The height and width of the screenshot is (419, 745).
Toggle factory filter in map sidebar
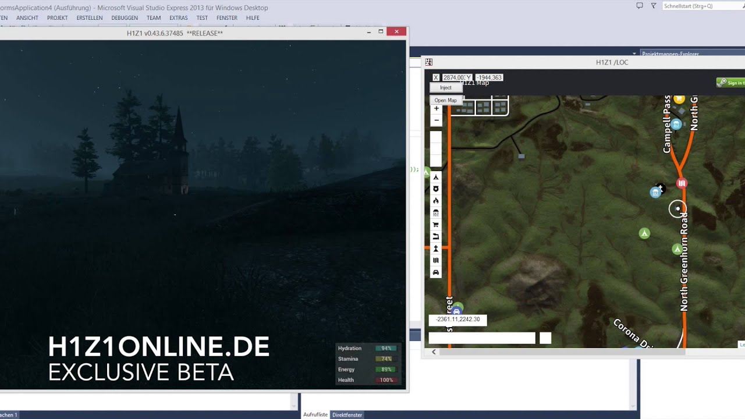(436, 237)
